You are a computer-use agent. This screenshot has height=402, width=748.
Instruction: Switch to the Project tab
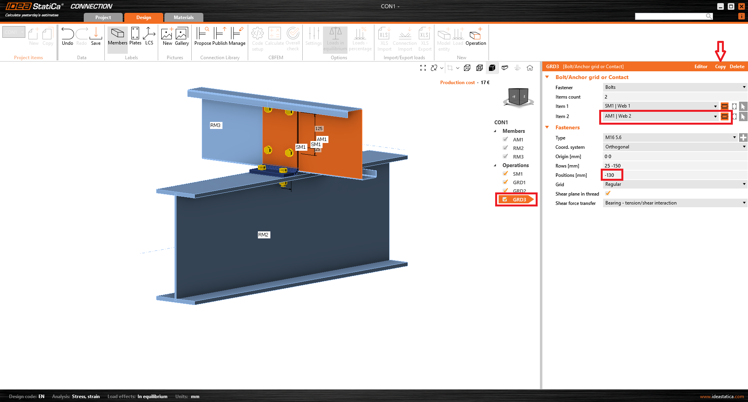click(x=103, y=18)
